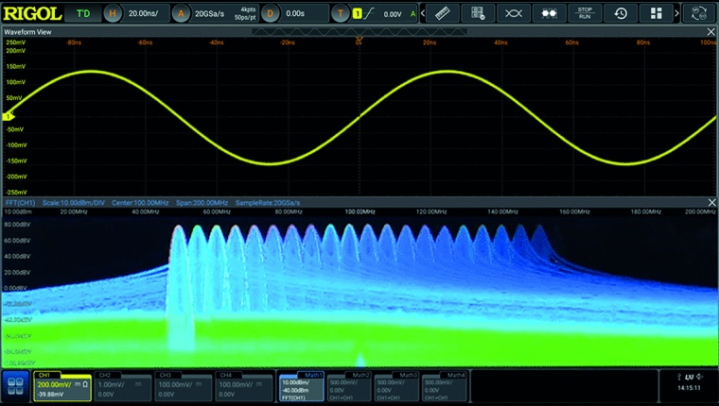The height and width of the screenshot is (406, 719).
Task: Select the Math2 tab
Action: click(349, 385)
